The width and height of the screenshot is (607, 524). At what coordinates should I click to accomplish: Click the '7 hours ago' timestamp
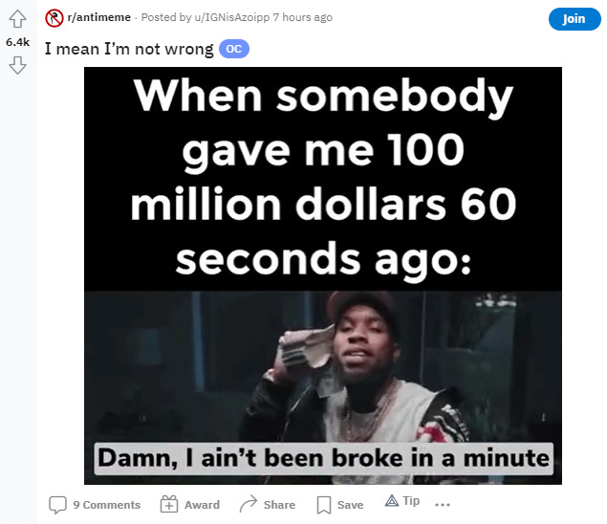pyautogui.click(x=303, y=17)
